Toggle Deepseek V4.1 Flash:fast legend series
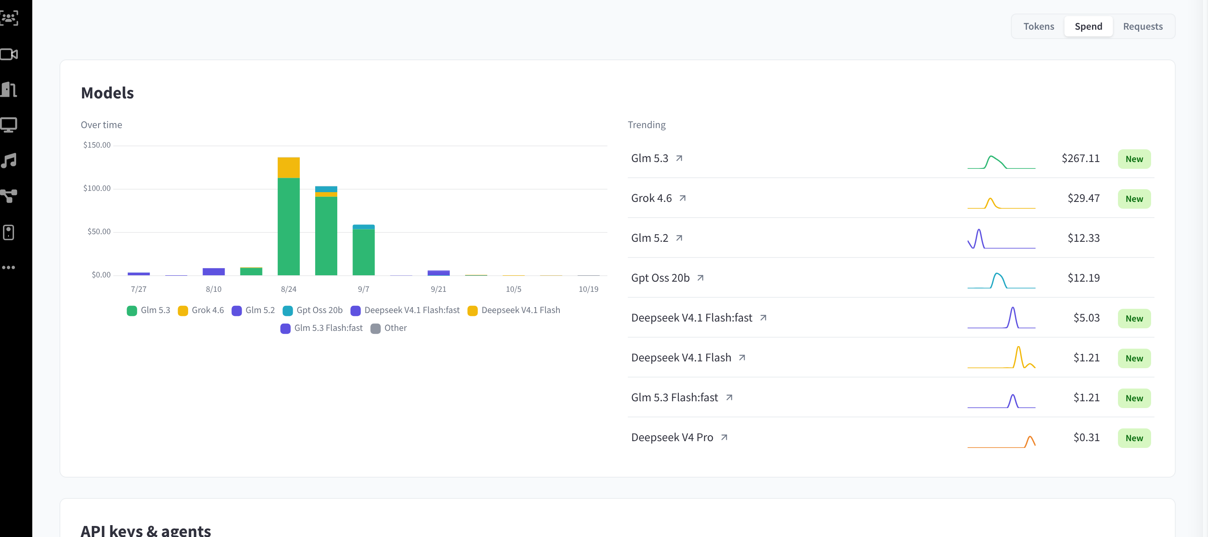The image size is (1208, 537). (405, 310)
